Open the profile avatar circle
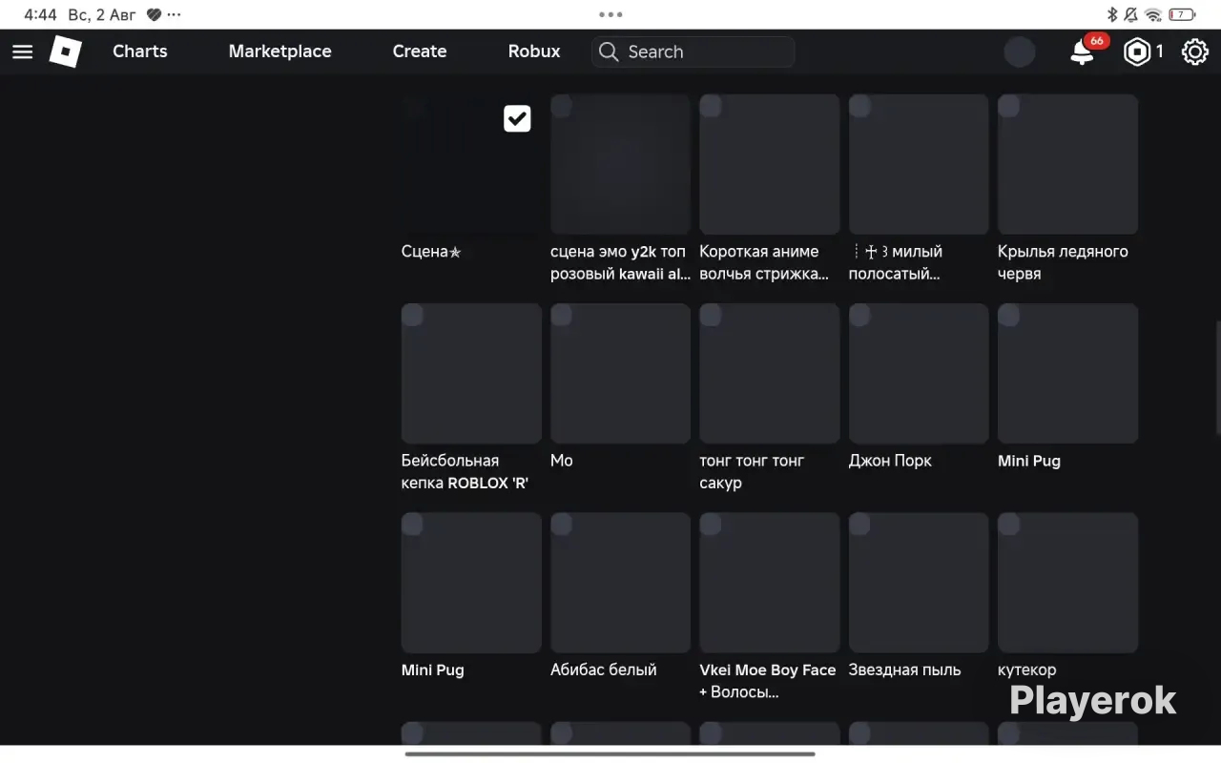 click(1020, 52)
